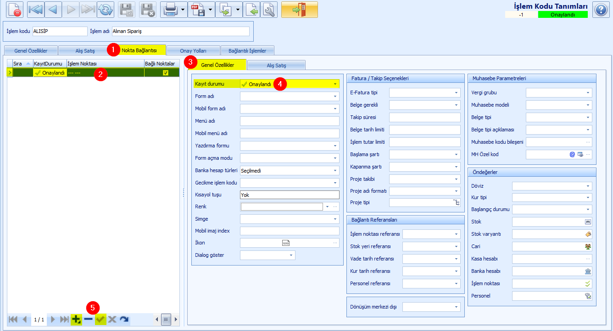Viewport: 613px width, 331px height.
Task: Select the Onaylandı row in the grid
Action: (93, 73)
